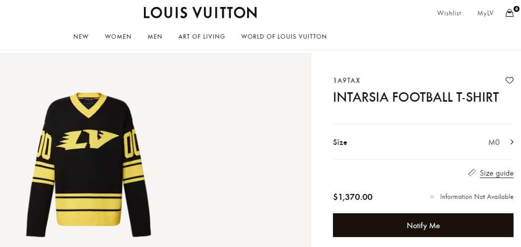Open the WOMEN menu
Viewport: 521px width, 247px height.
[x=118, y=37]
